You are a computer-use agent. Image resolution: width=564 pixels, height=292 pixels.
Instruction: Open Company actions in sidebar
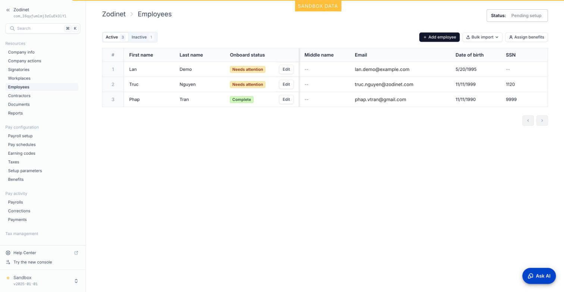coord(25,61)
